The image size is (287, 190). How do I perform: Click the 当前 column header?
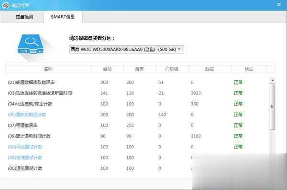(x=108, y=69)
